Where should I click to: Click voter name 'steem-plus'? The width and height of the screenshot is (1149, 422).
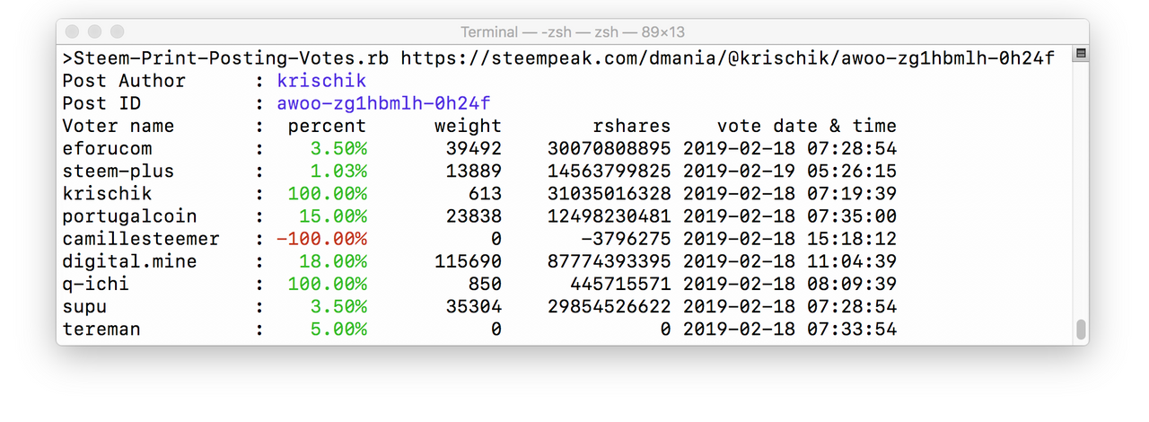(118, 171)
